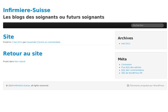Click the Méta widget heading
Viewport: 168px width, 112px height.
pos(122,59)
